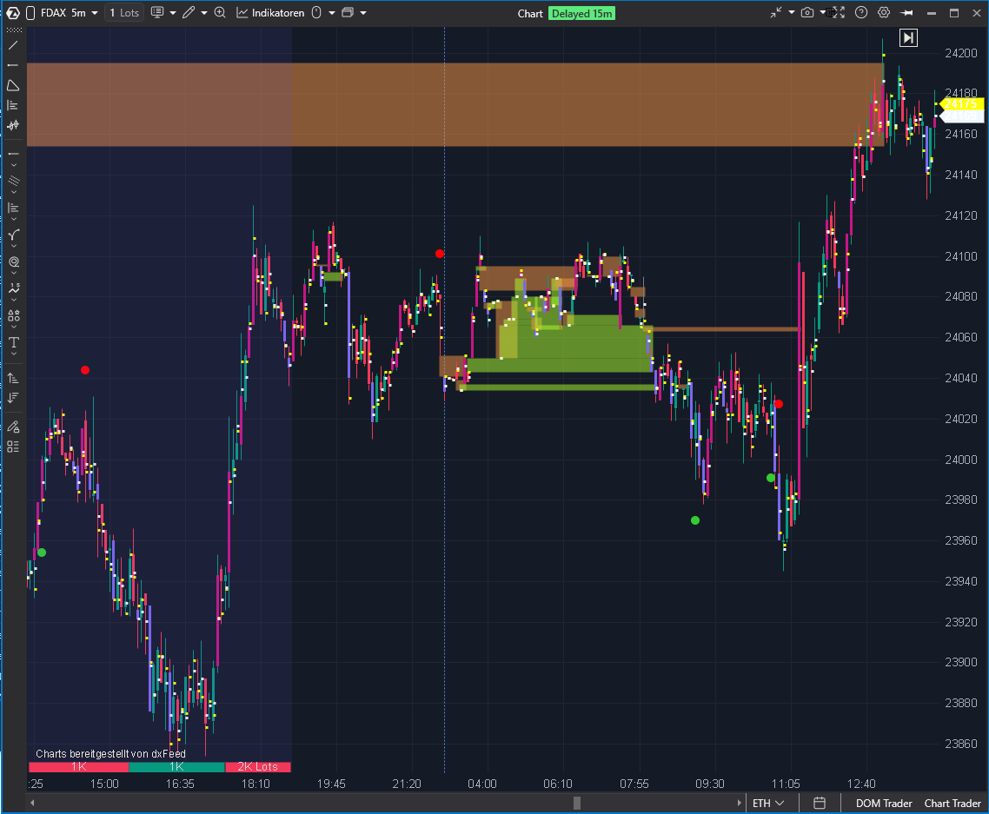The width and height of the screenshot is (989, 814).
Task: Toggle fullscreen chart mode
Action: 839,13
